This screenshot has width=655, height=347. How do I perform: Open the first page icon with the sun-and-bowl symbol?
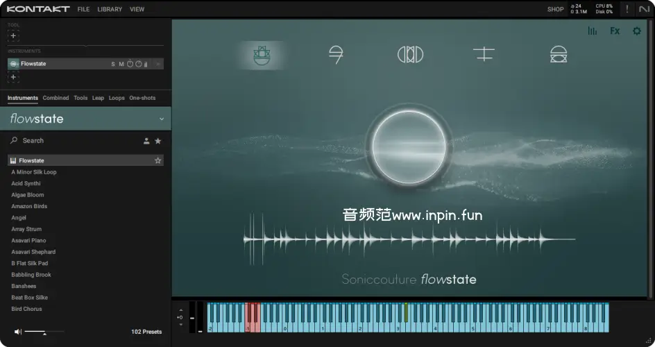(262, 55)
